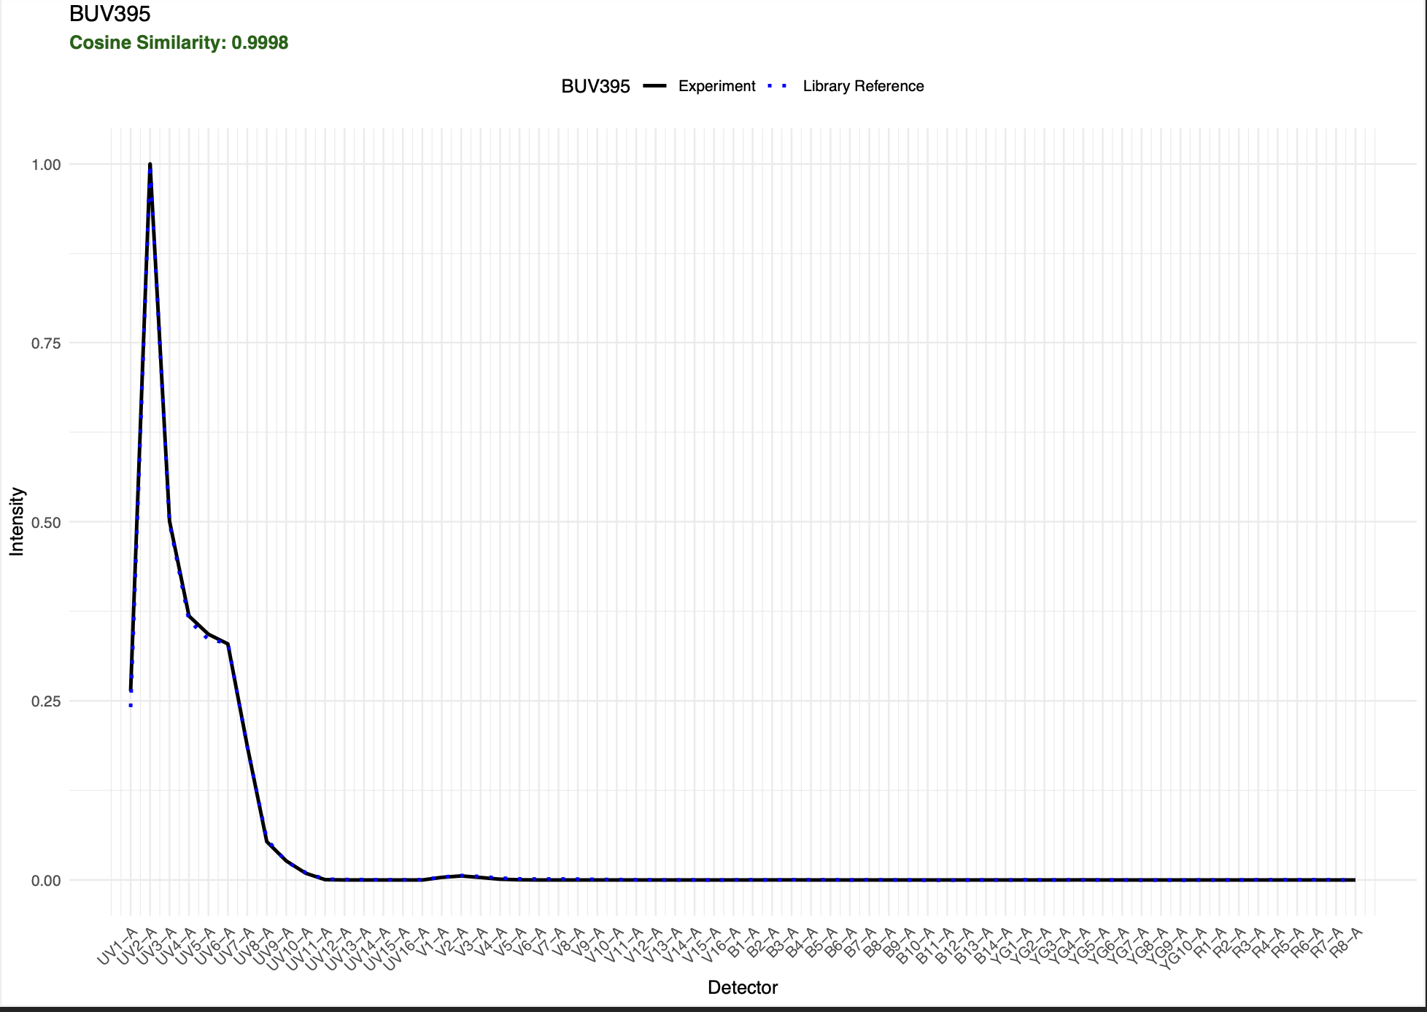The height and width of the screenshot is (1012, 1427).
Task: Click the BUV395 plot title
Action: point(110,14)
